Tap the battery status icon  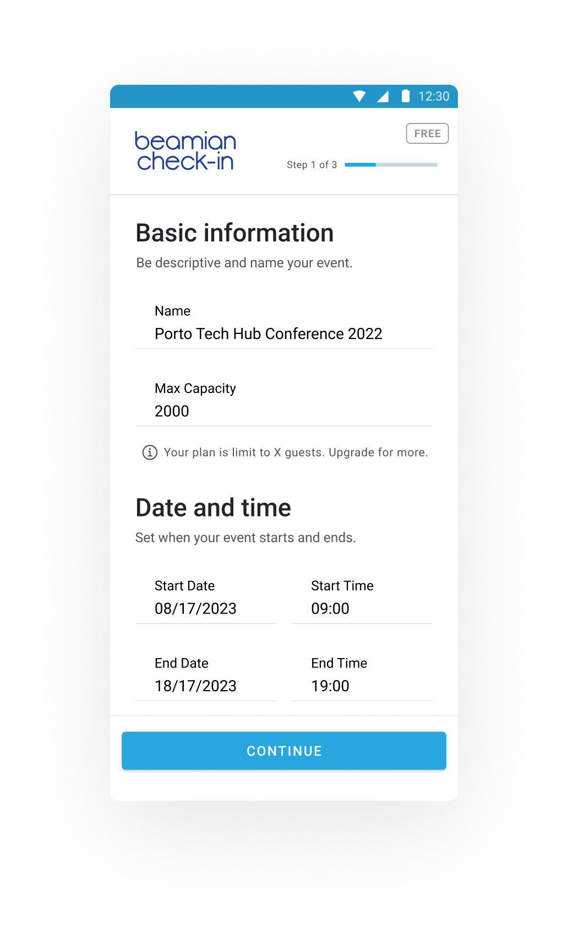click(406, 96)
